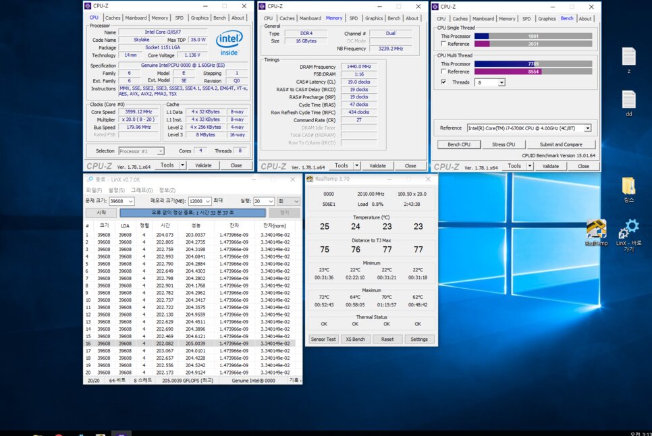Enable the Reference checkbox under CPU Multi Thread

coord(443,72)
